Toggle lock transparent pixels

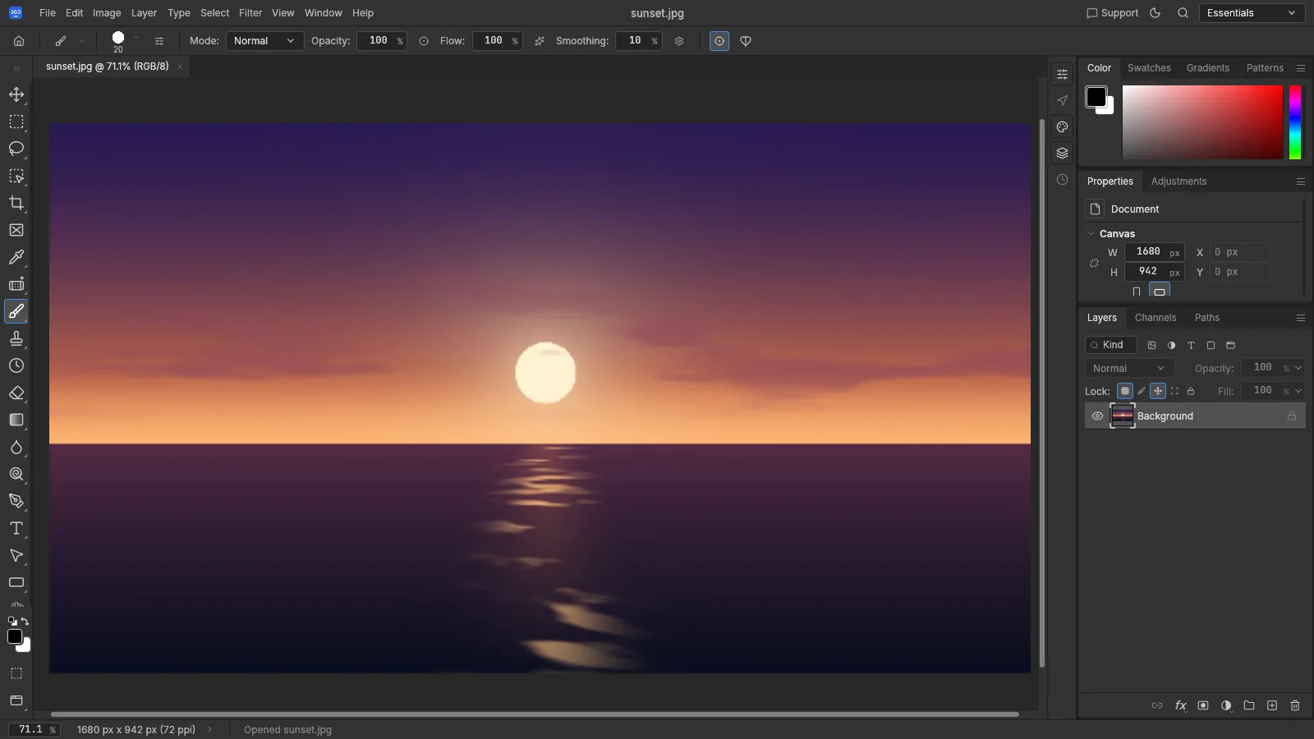pyautogui.click(x=1125, y=391)
